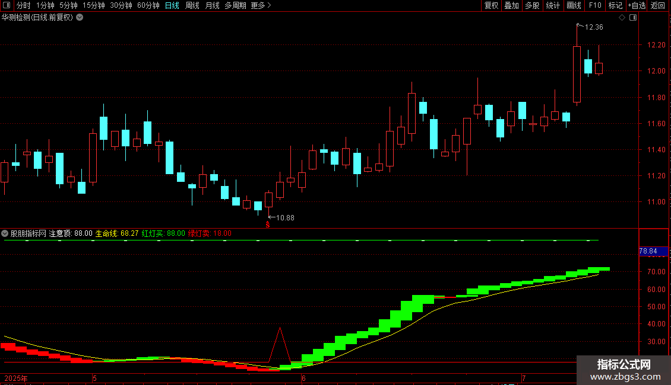Viewport: 671px width, 385px height.
Task: Click the panel layout icon at top-left
Action: pos(7,5)
